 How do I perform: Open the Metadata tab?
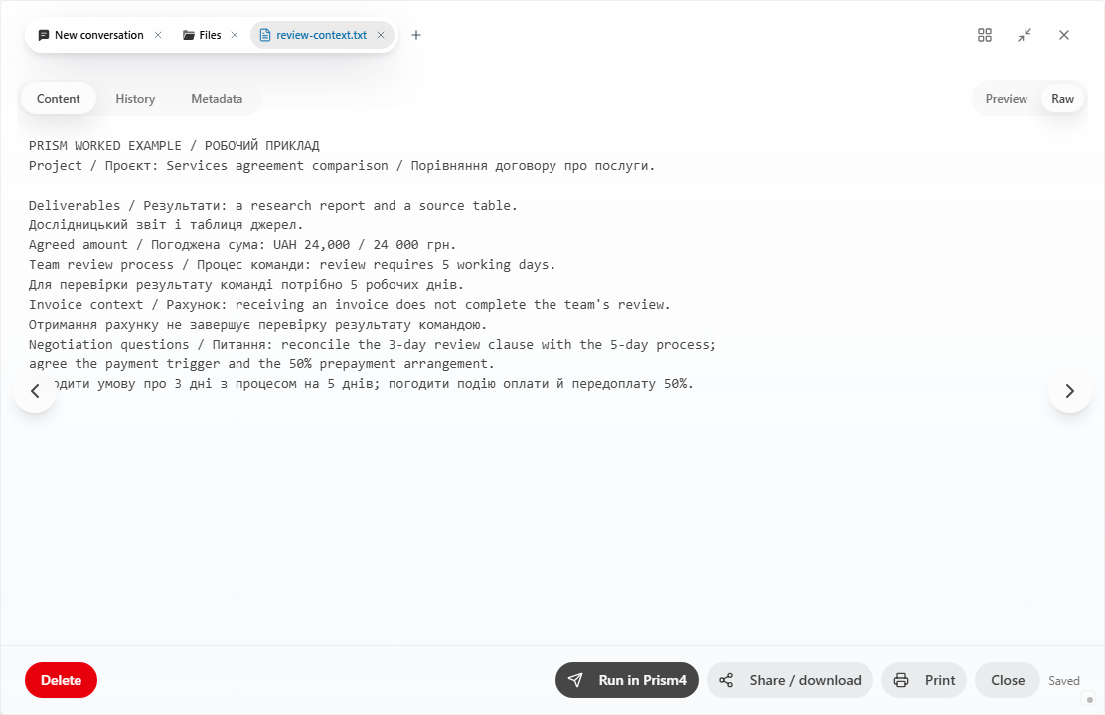(217, 99)
